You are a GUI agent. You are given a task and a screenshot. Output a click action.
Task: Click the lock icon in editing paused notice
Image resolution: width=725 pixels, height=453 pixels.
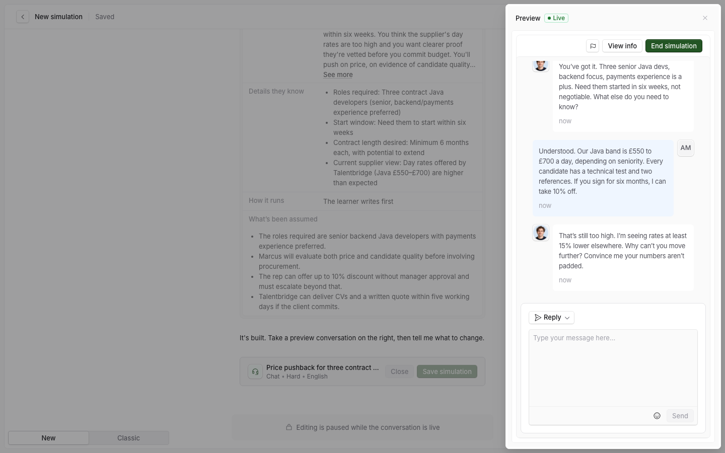click(289, 427)
